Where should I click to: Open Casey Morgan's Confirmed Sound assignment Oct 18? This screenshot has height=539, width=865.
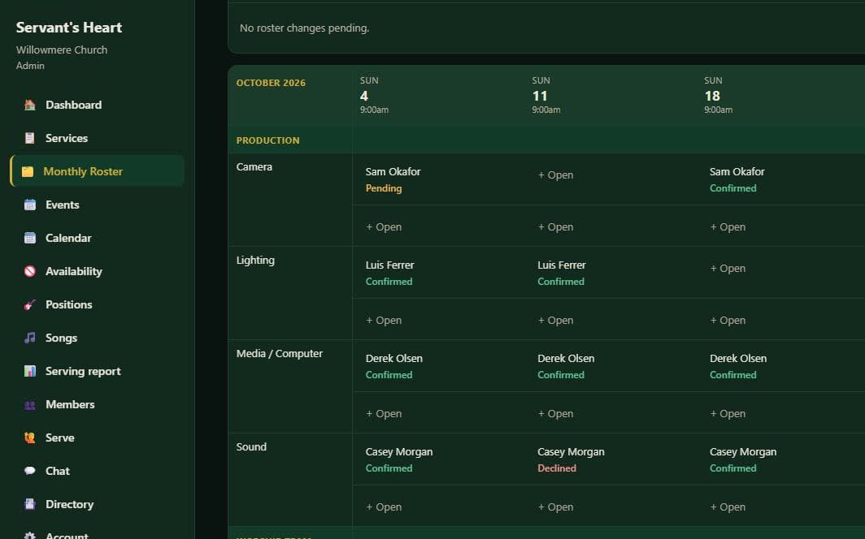click(x=743, y=459)
